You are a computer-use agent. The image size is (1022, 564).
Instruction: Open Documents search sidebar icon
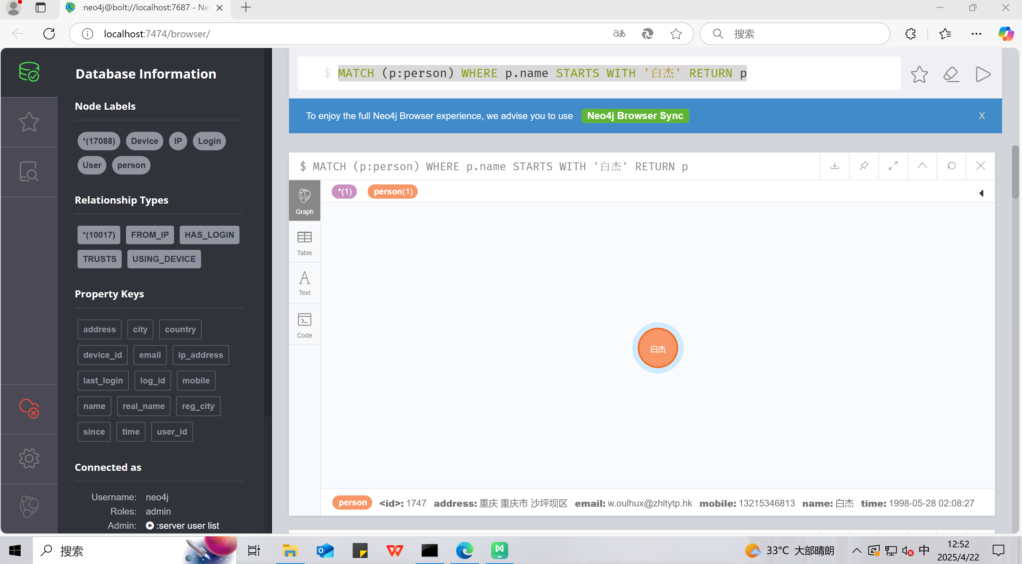[29, 171]
